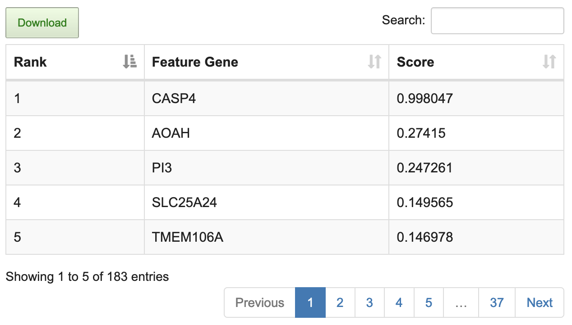Viewport: 572px width, 325px height.
Task: Jump to page 2
Action: click(340, 302)
